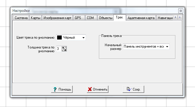Close the Настройки dialog

pyautogui.click(x=181, y=11)
